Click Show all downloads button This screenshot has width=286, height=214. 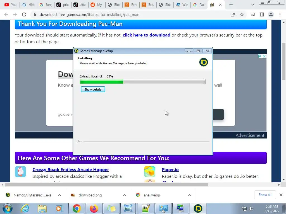pyautogui.click(x=265, y=195)
